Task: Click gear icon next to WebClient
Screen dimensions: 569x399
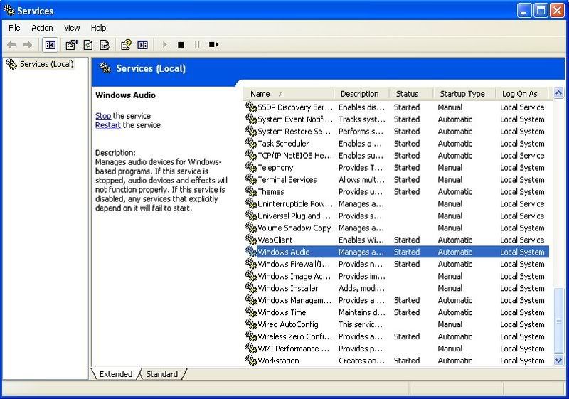Action: [251, 240]
